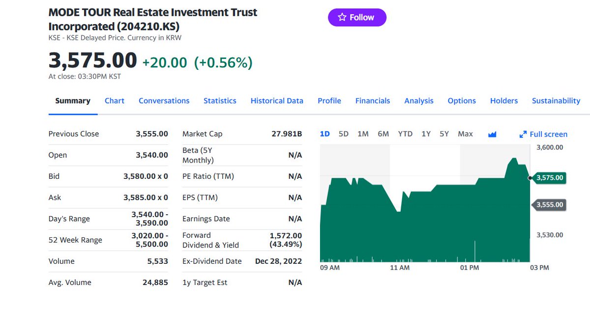The width and height of the screenshot is (590, 310).
Task: Click the 3,575.00 current price chart label
Action: pyautogui.click(x=549, y=177)
